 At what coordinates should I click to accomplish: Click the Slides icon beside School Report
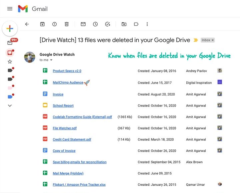pos(45,105)
